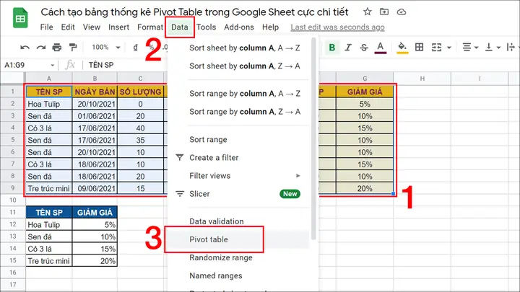
Task: Open the Help menu
Action: [x=270, y=27]
